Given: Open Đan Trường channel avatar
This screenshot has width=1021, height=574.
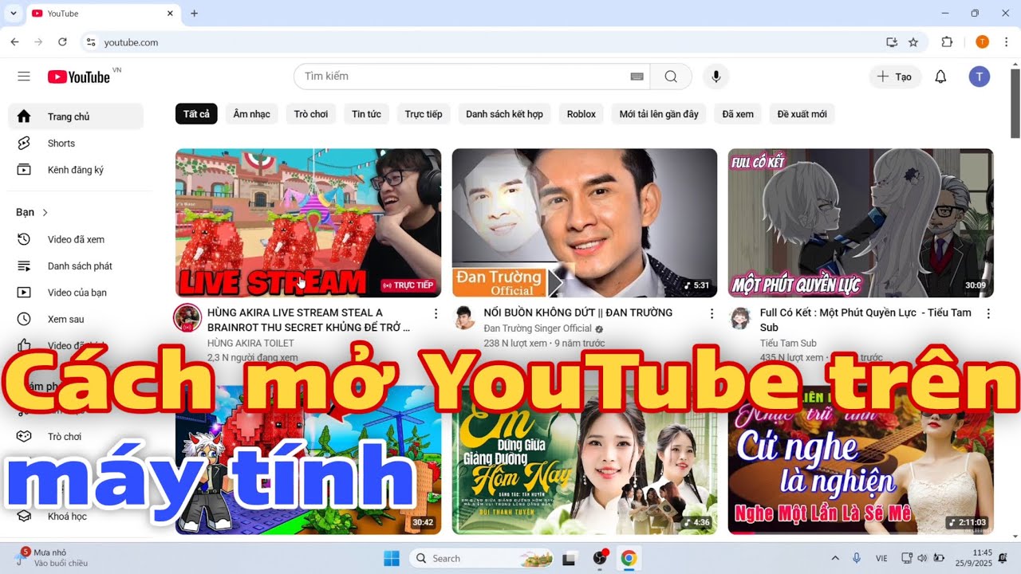Looking at the screenshot, I should tap(464, 318).
